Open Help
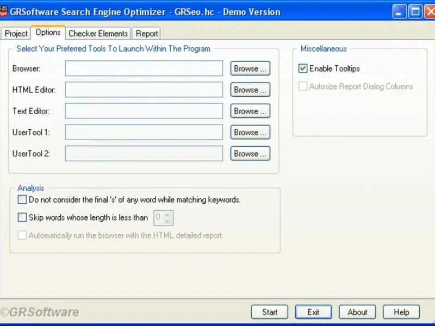This screenshot has height=326, width=435. tap(401, 312)
